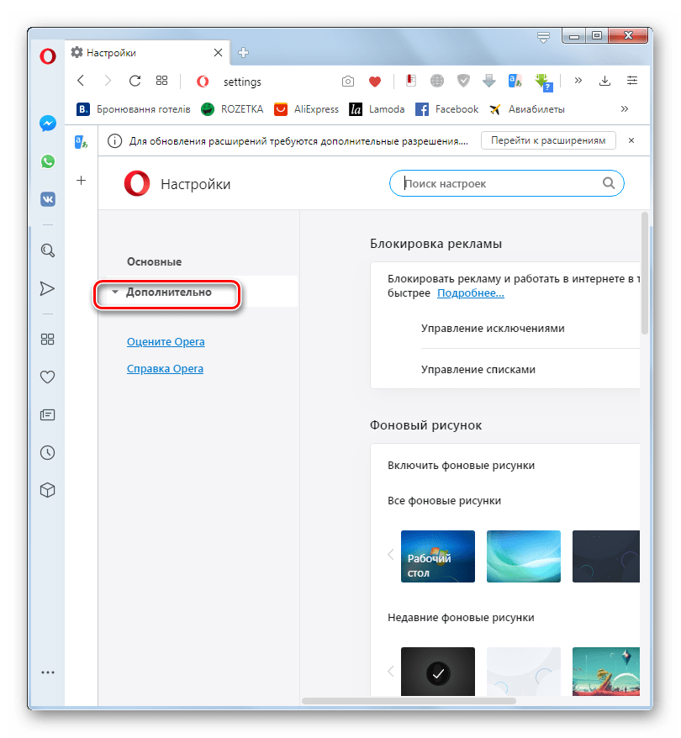Click the camera snapshot icon
The width and height of the screenshot is (681, 738).
348,82
